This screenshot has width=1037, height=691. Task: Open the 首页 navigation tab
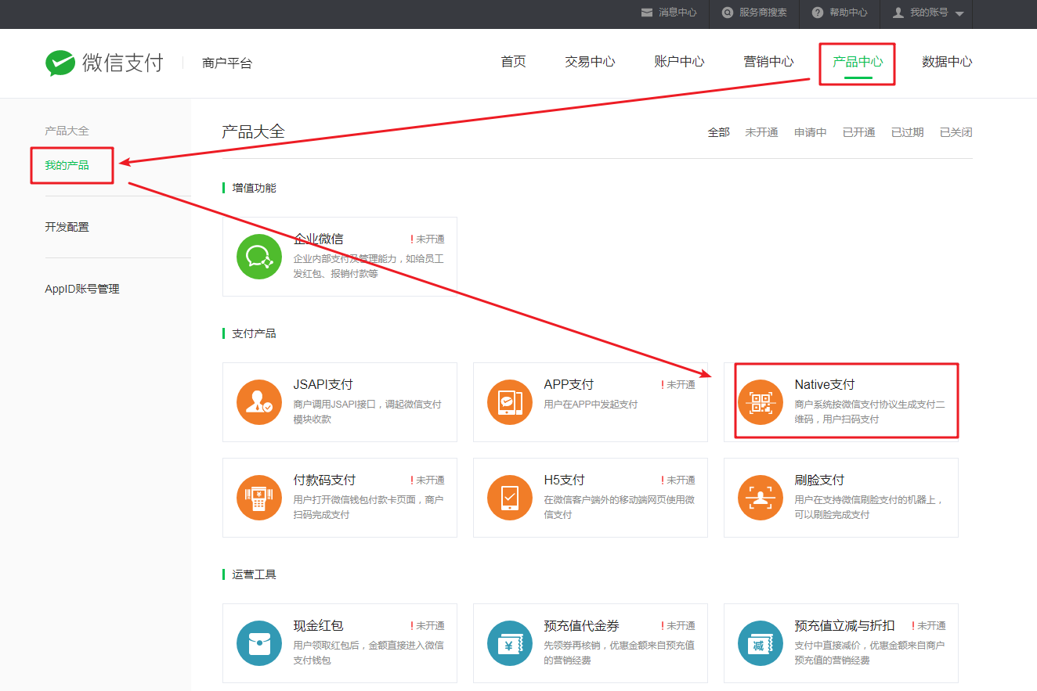coord(514,62)
